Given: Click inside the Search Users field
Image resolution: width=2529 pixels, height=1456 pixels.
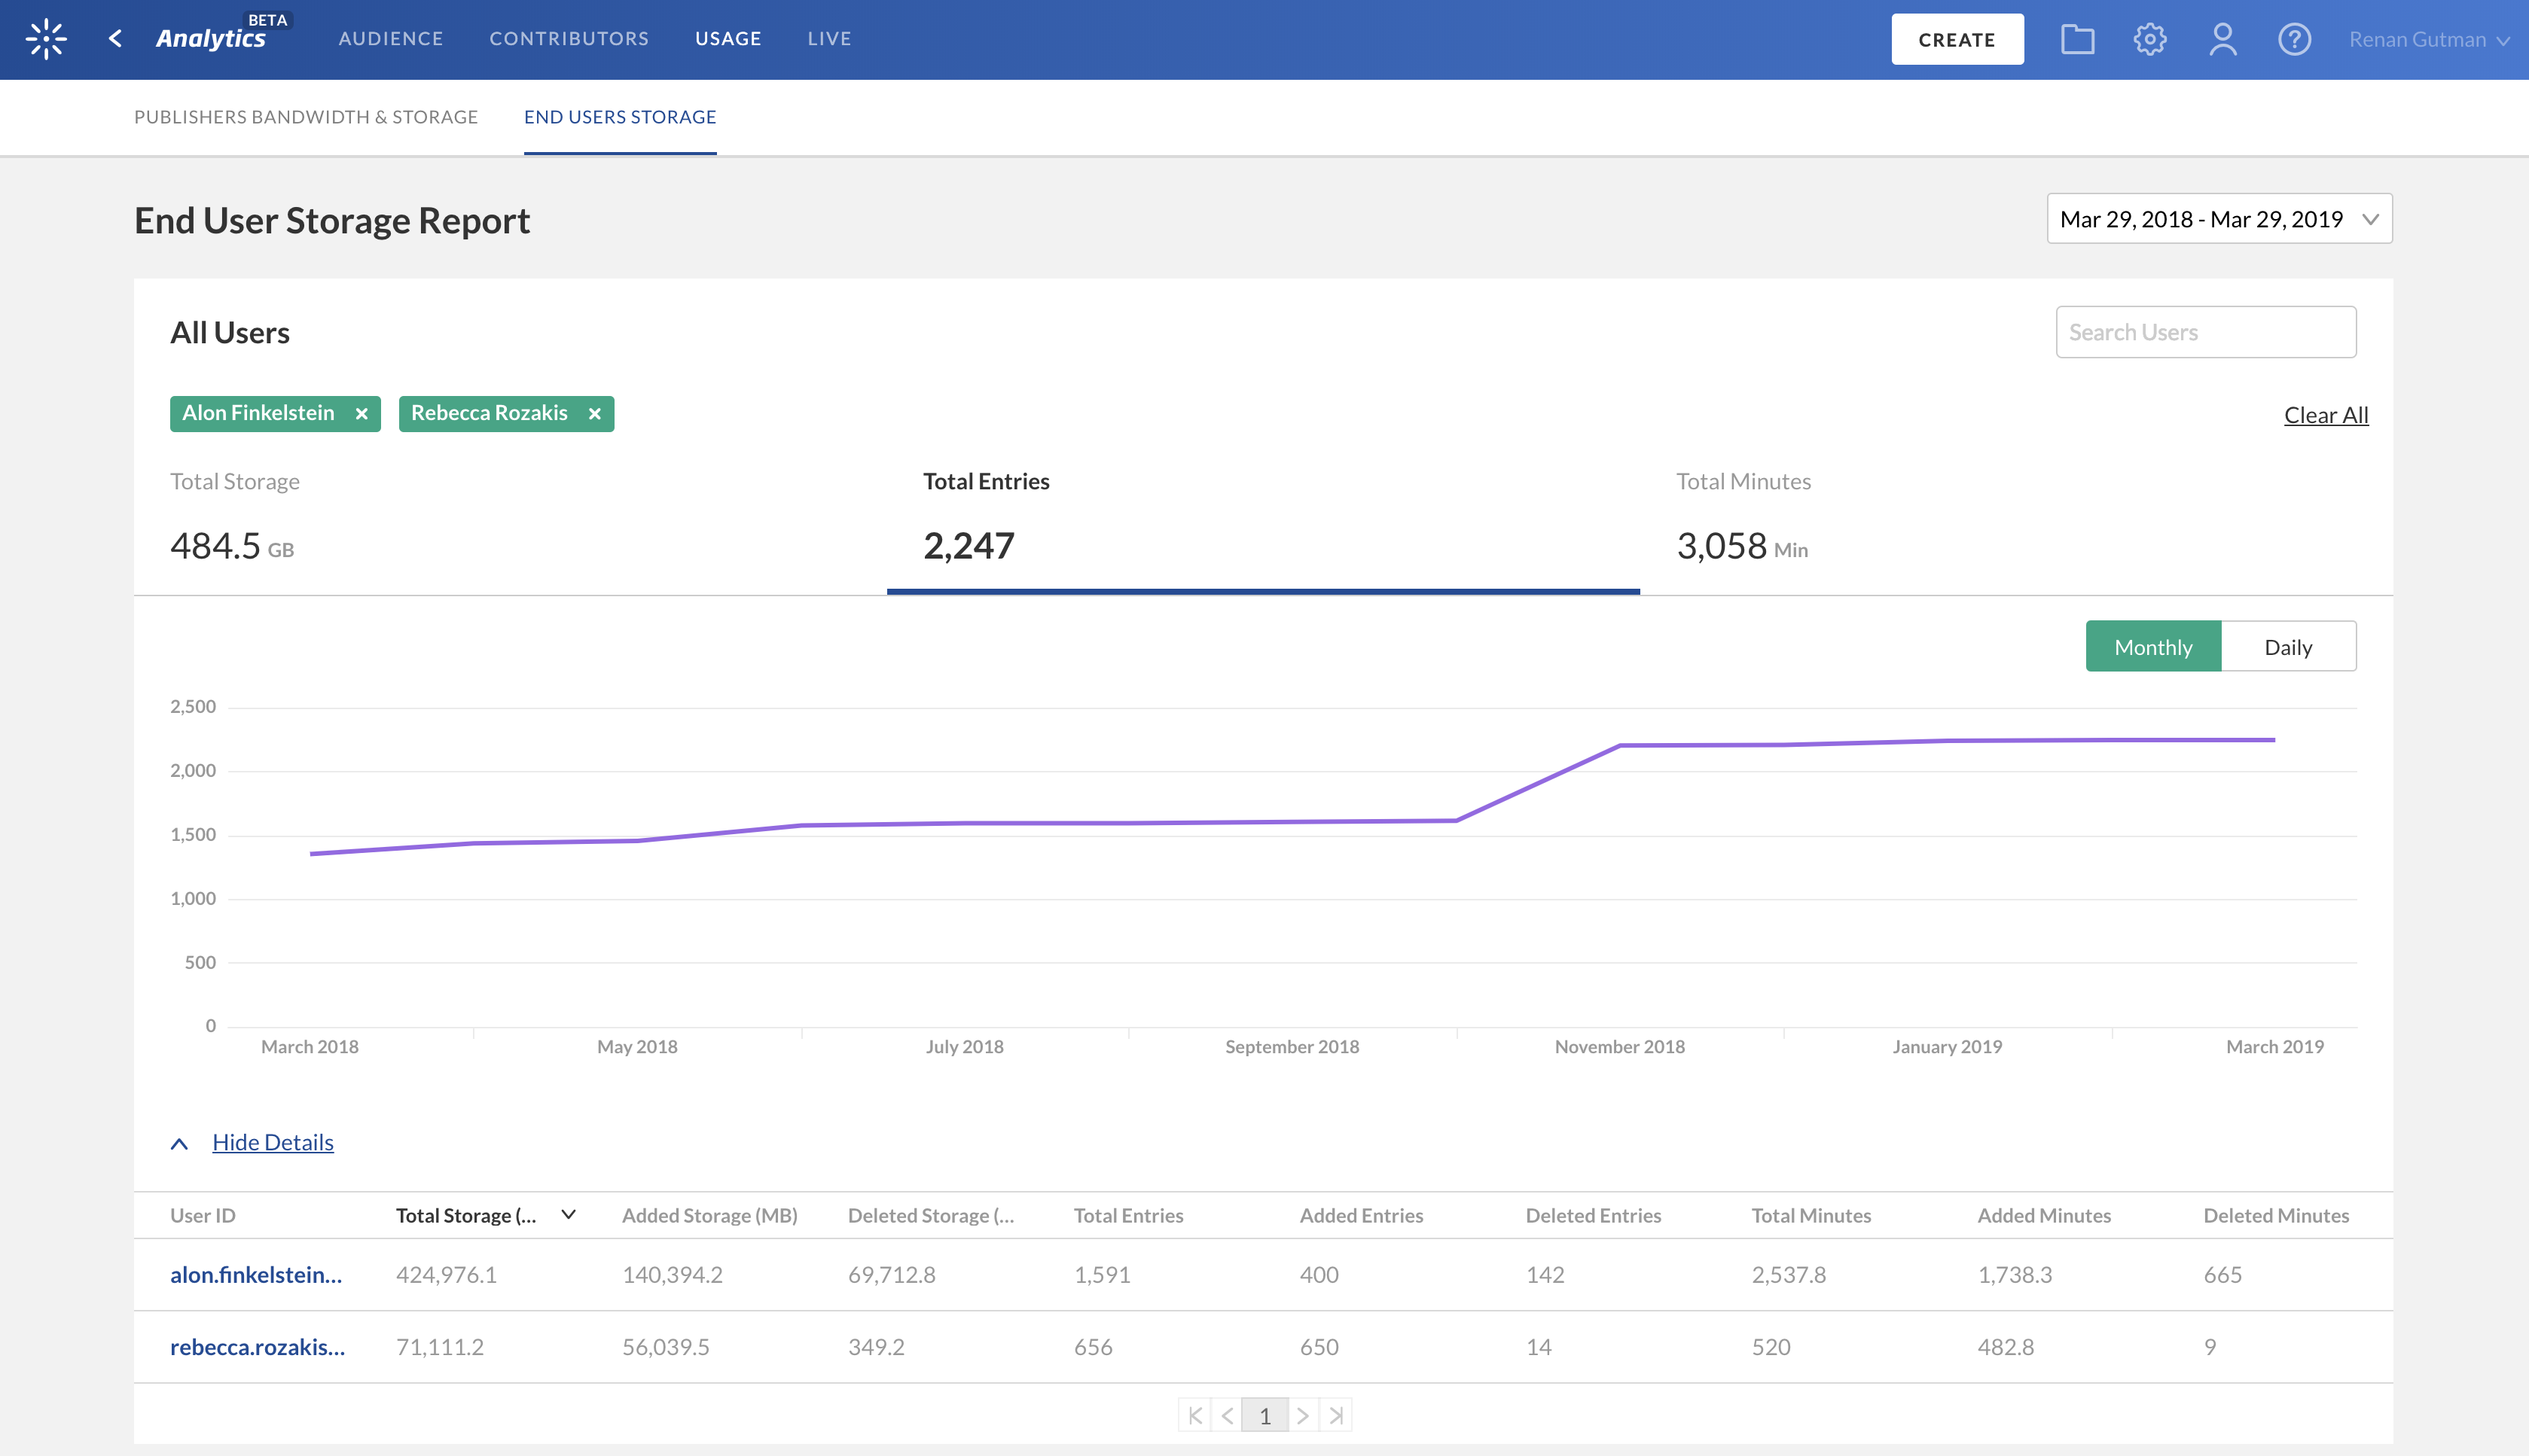Looking at the screenshot, I should [2205, 332].
